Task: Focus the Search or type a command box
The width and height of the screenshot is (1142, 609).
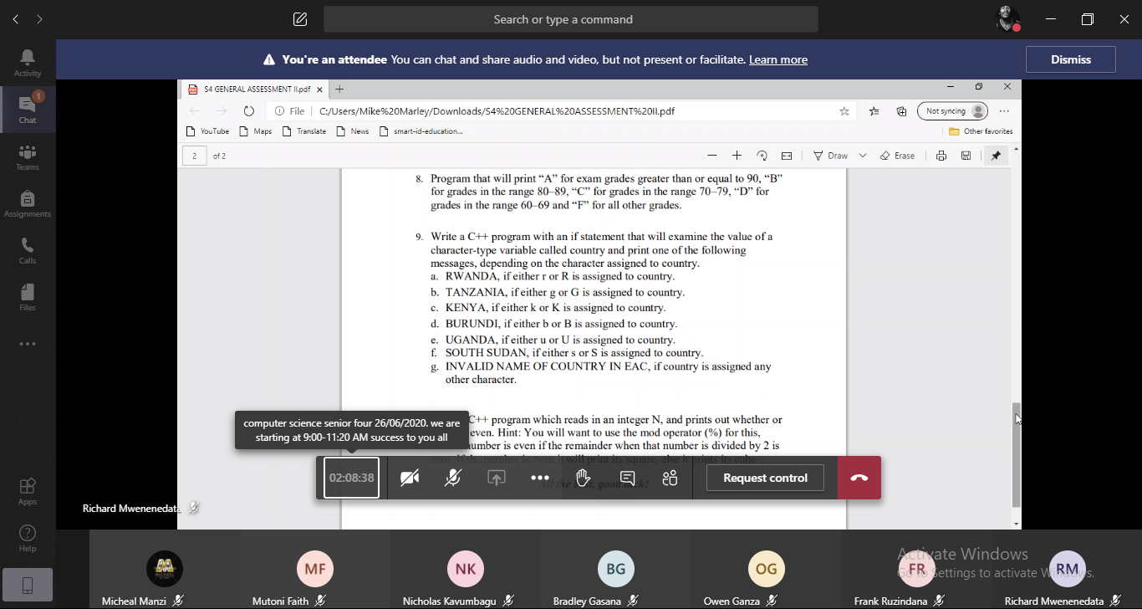Action: click(571, 19)
